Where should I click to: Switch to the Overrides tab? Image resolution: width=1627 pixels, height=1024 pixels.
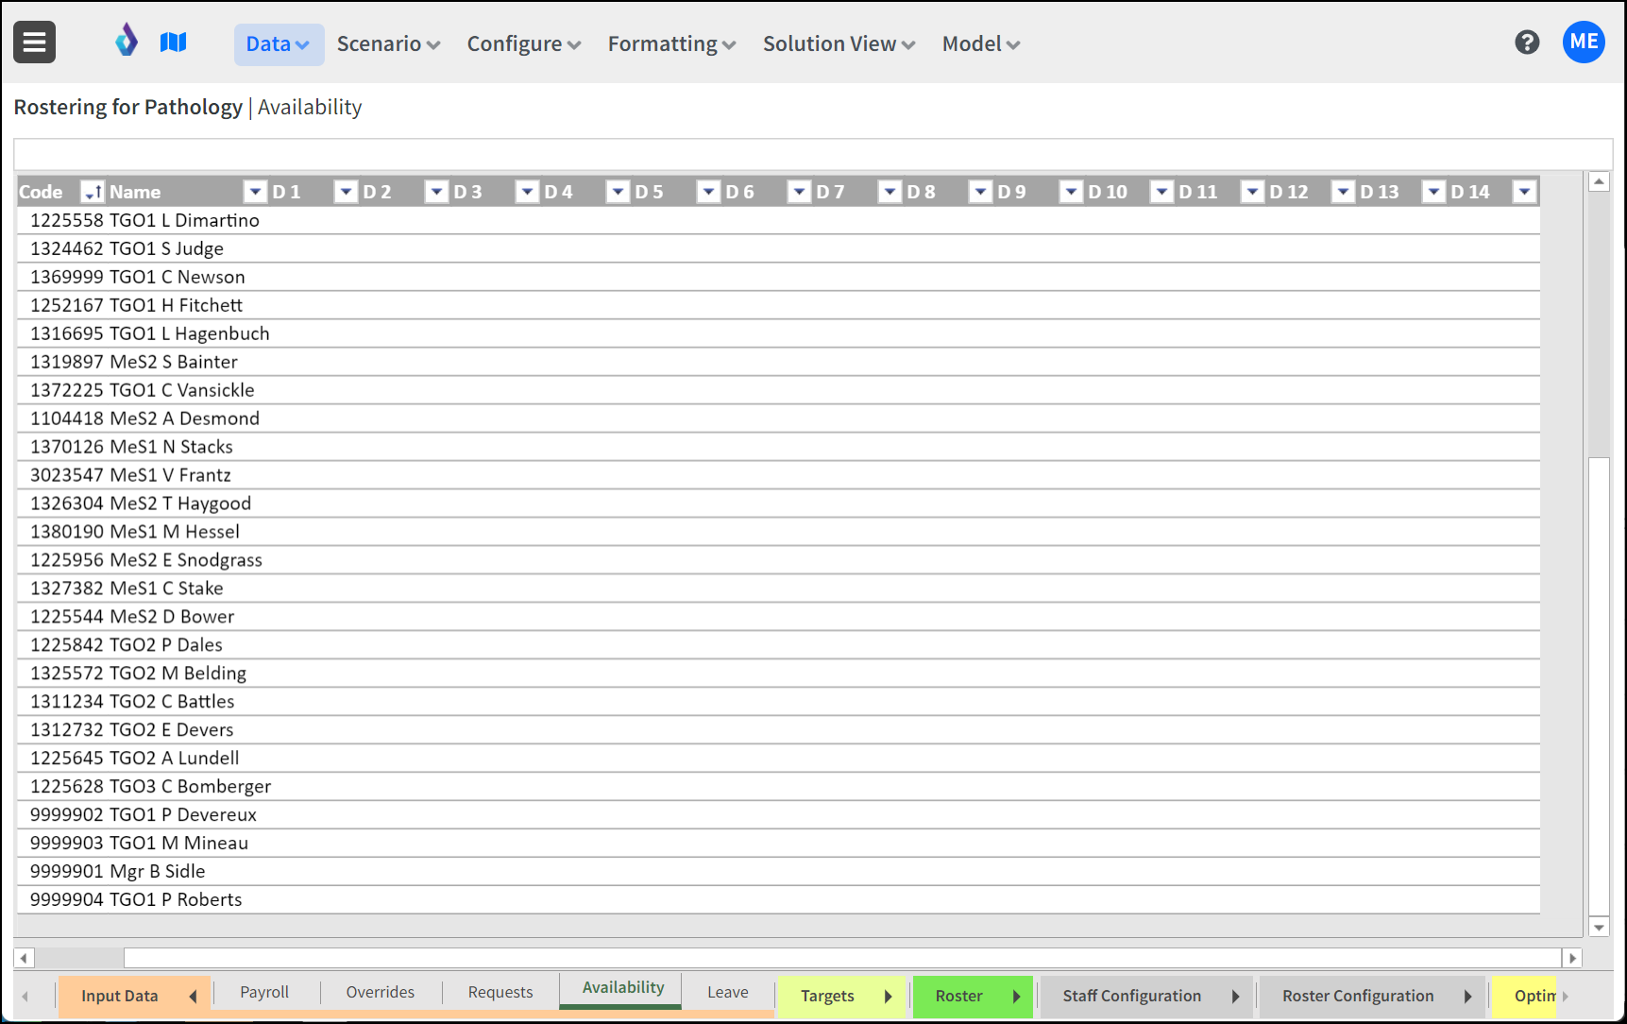tap(381, 992)
